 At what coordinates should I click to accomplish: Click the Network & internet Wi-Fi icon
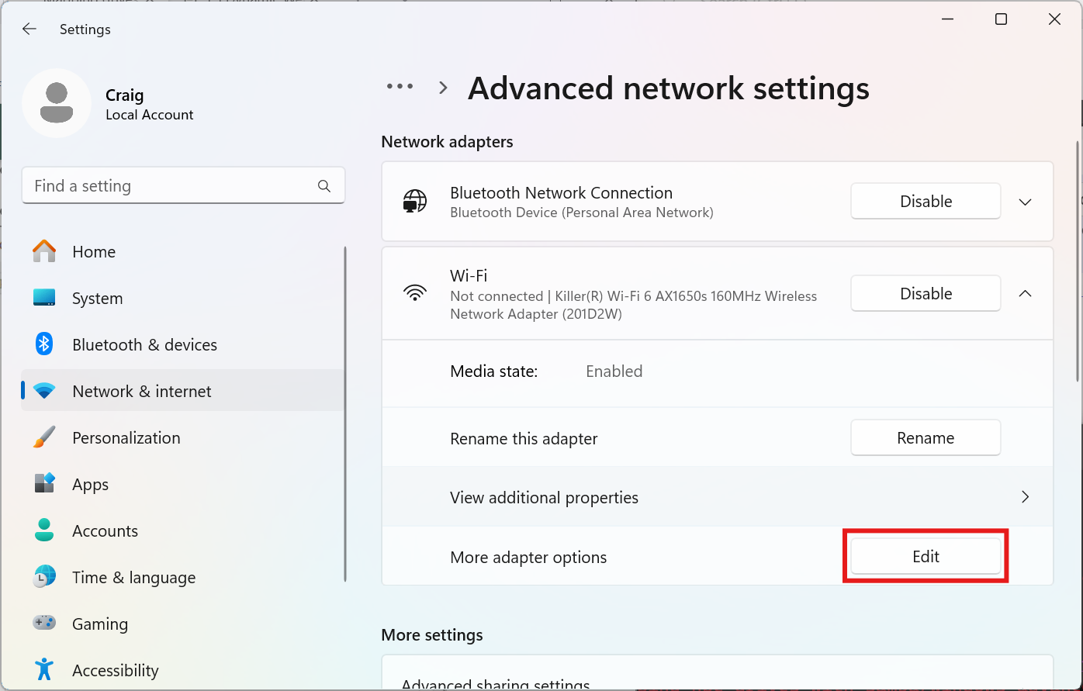[44, 392]
